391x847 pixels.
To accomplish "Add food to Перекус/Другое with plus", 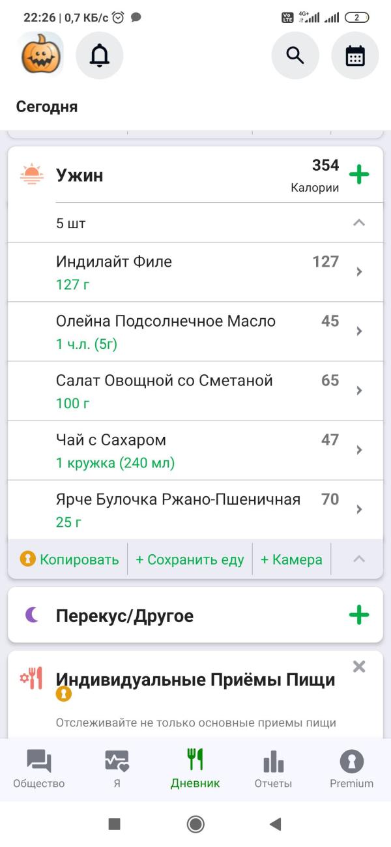I will (359, 615).
